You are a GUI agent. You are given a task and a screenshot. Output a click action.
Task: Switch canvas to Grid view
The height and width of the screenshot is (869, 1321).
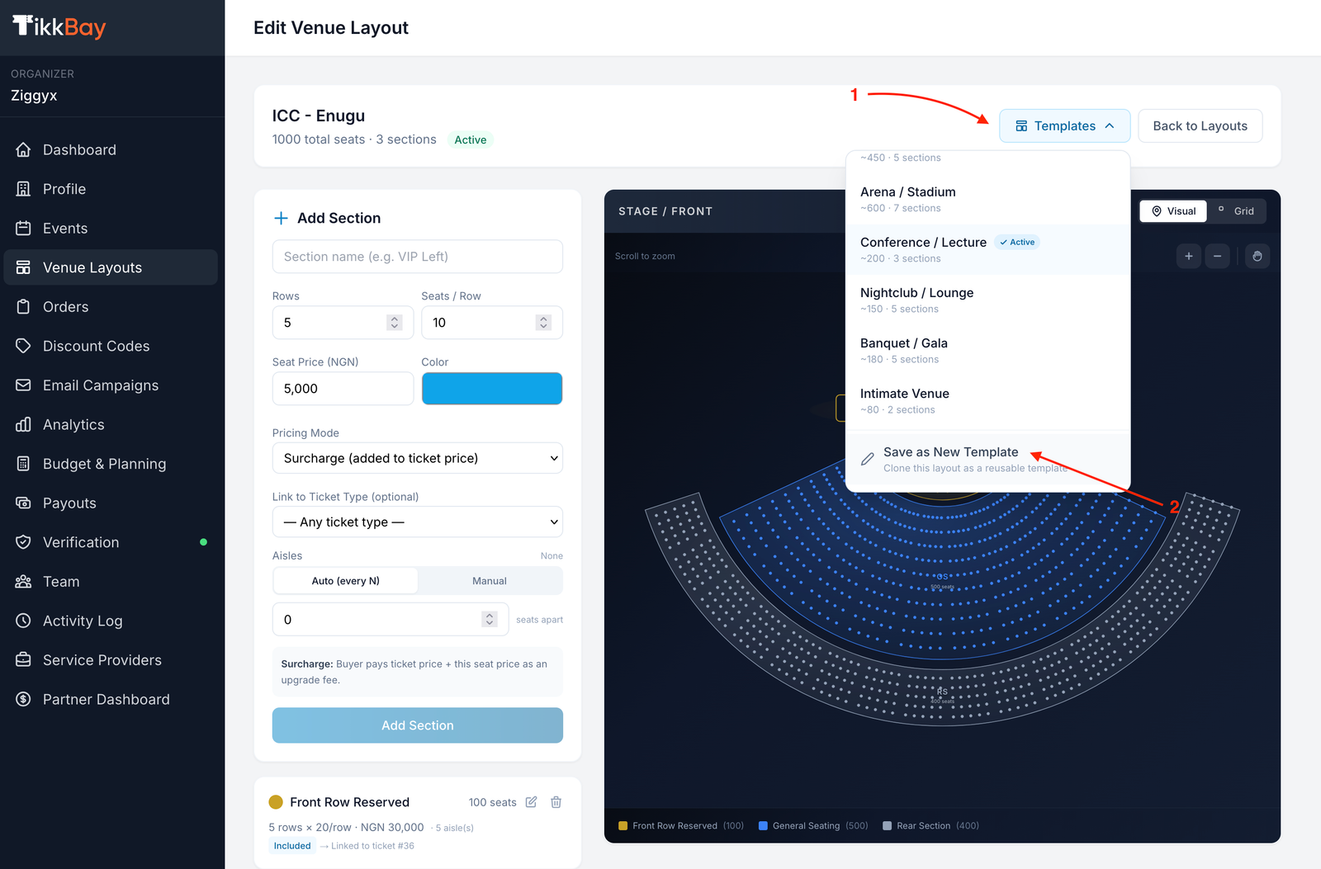[x=1236, y=211]
